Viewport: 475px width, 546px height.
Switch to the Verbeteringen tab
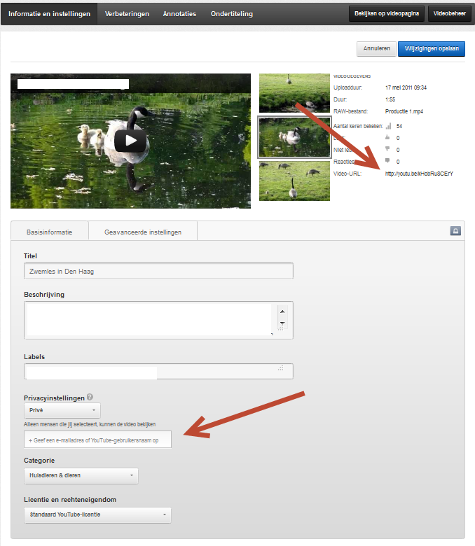127,14
